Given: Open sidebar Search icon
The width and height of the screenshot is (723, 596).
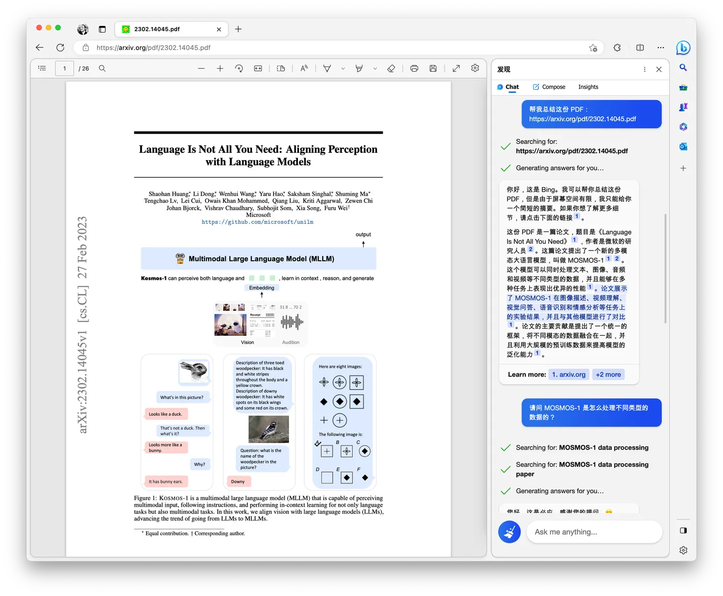Looking at the screenshot, I should pyautogui.click(x=683, y=68).
